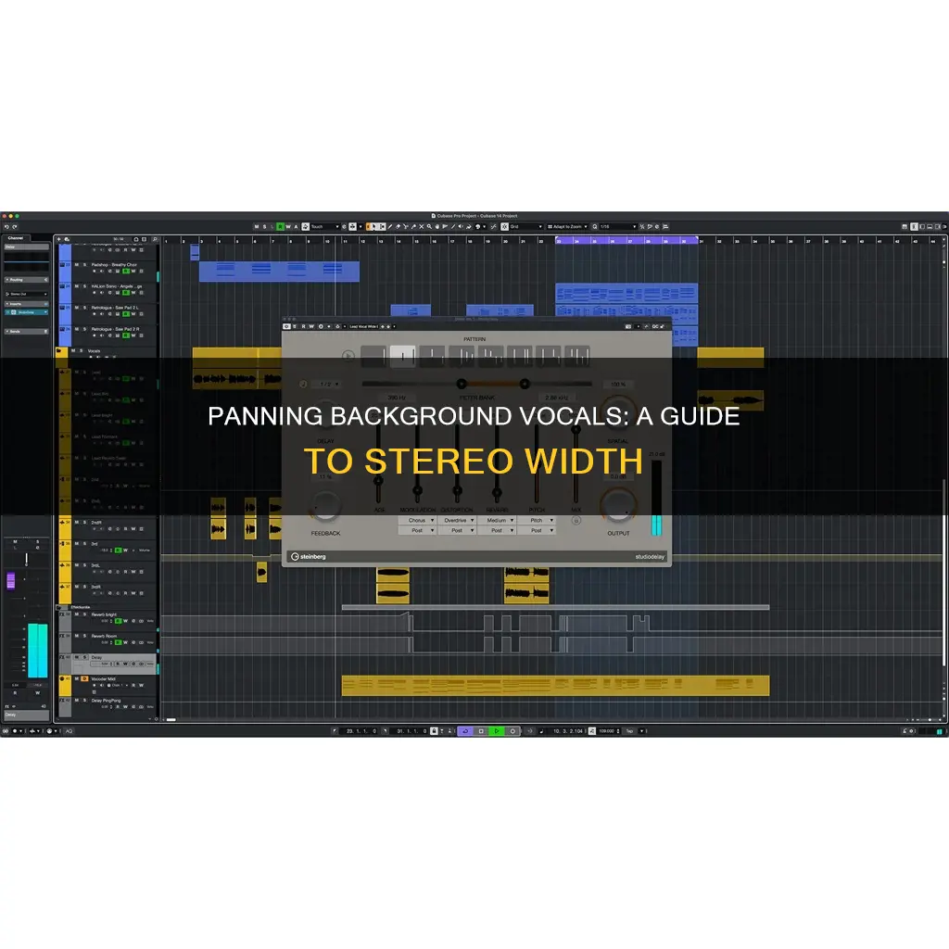Solo the Retrologue Saw Pad 2 R track
Screen dimensions: 949x949
tap(84, 329)
